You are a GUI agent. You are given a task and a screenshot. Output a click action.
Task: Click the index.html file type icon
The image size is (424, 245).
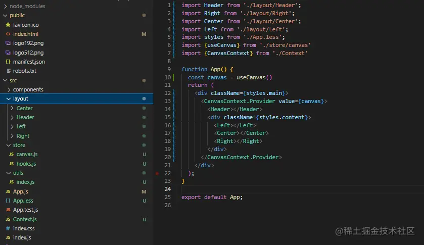coord(8,34)
